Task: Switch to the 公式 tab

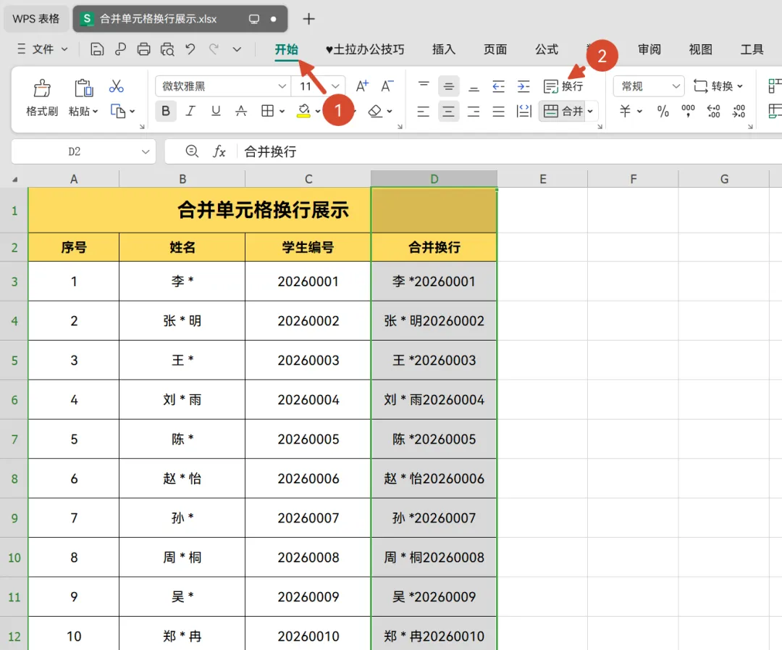Action: (547, 49)
